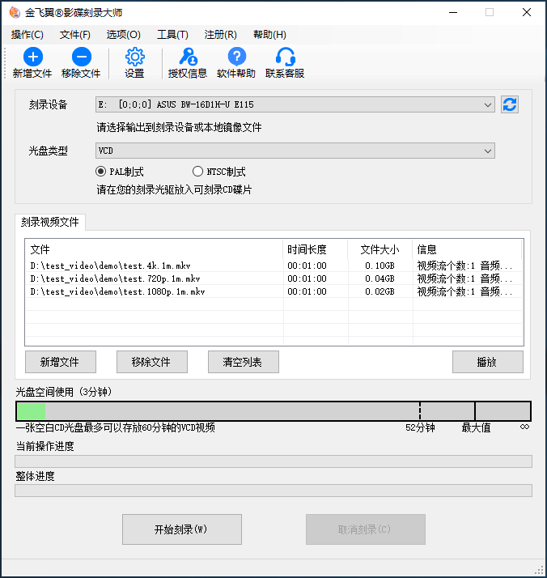Screen dimensions: 547x578
Task: Open the 工具(T) menu
Action: click(172, 35)
